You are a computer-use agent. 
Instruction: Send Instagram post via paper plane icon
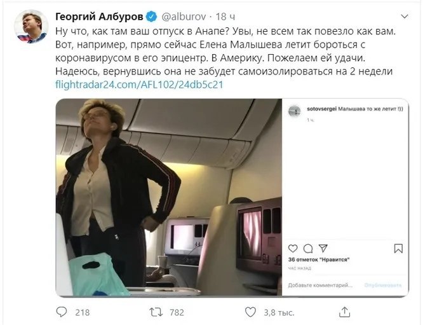click(x=323, y=248)
